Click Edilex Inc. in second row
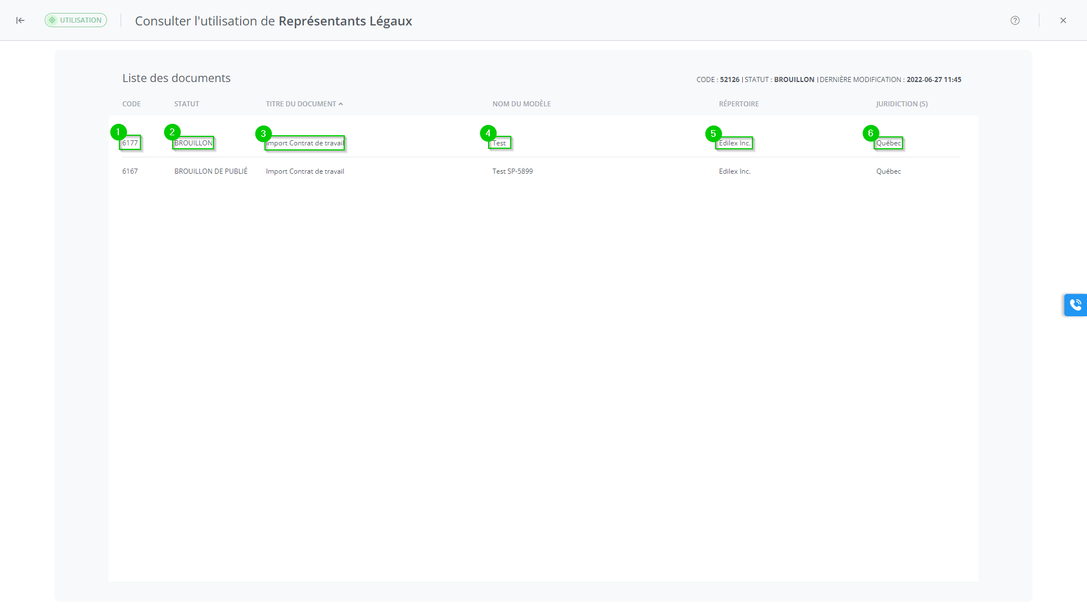The image size is (1087, 611). tap(735, 171)
